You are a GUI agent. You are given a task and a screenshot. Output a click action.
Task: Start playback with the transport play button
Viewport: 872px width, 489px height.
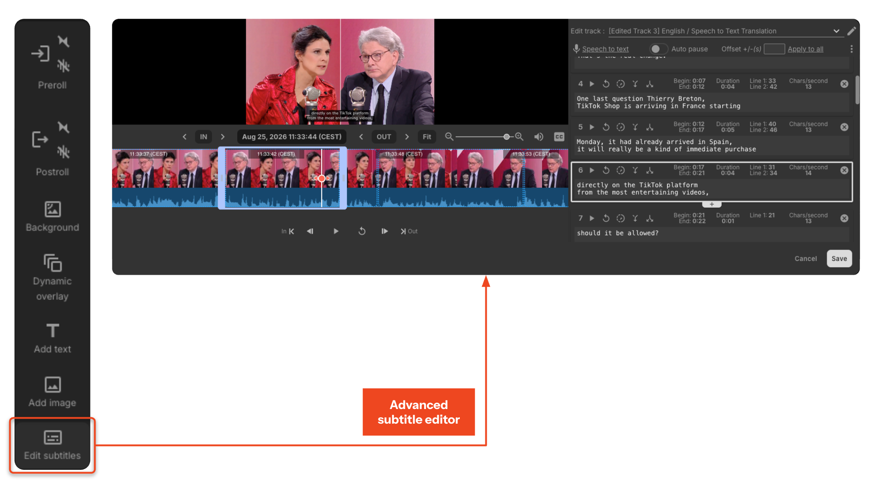click(336, 231)
